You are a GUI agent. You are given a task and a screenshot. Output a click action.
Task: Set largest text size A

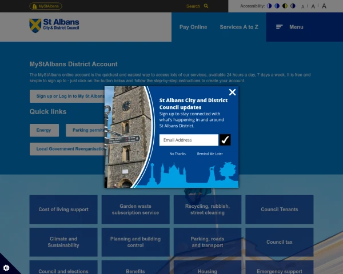tap(324, 6)
